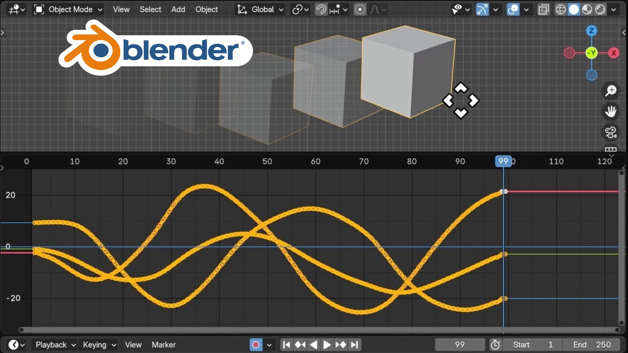Click the graph editor horizontal scrollbar
Viewport: 628px width, 353px height.
click(x=319, y=330)
